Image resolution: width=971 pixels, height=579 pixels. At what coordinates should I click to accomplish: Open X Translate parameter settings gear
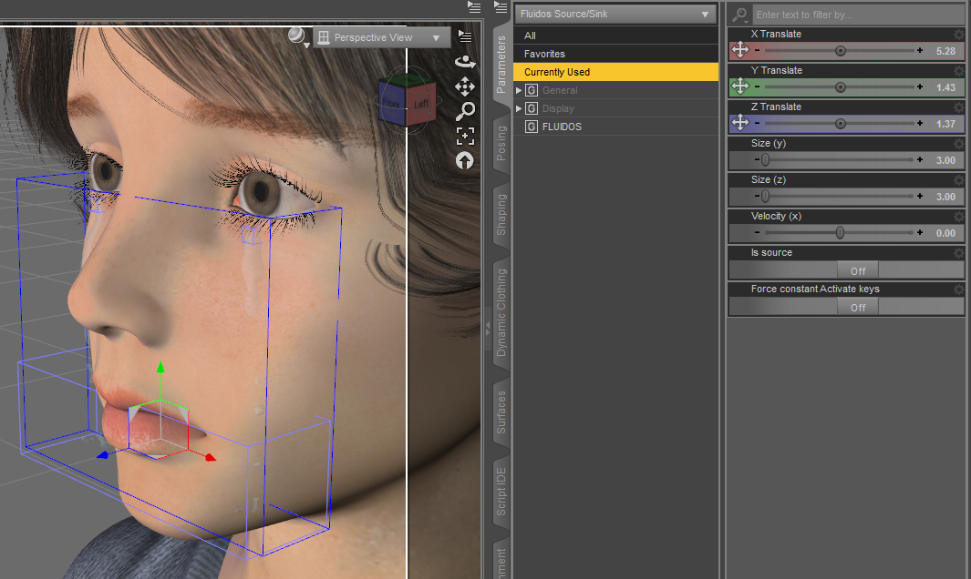[x=958, y=35]
